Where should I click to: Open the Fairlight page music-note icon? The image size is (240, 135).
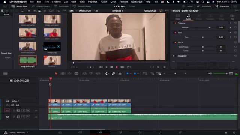pyautogui.click(x=160, y=132)
